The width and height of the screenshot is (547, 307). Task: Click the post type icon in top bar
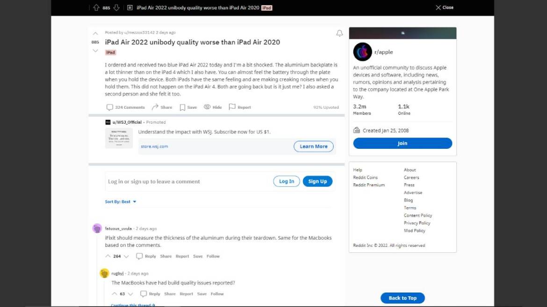130,7
